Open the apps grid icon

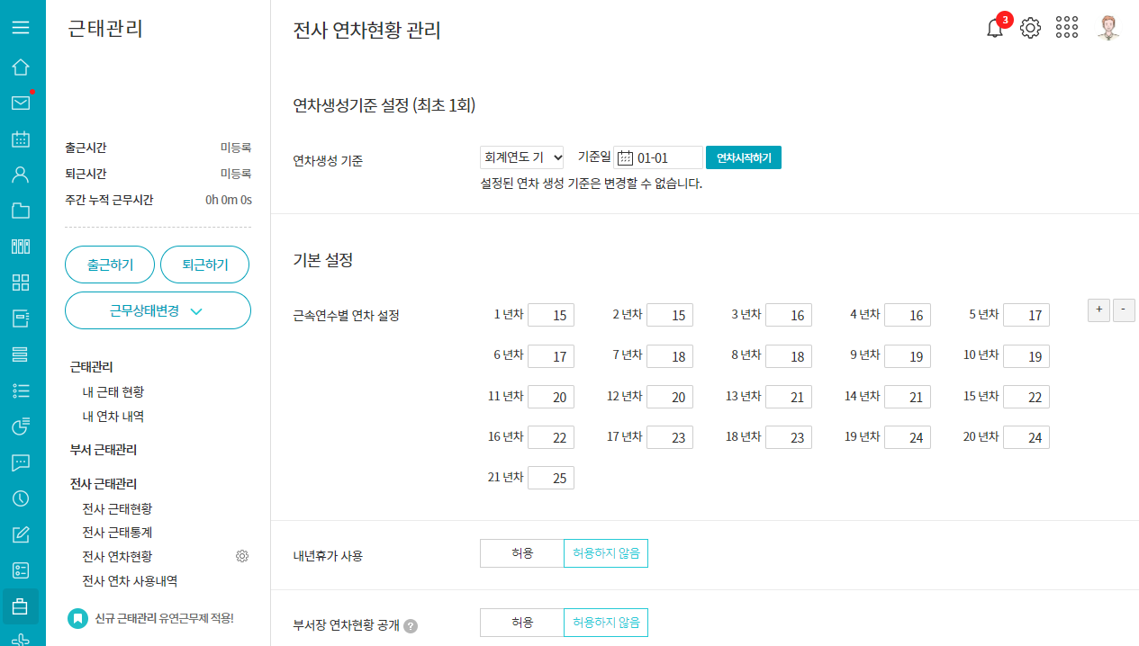coord(1067,28)
